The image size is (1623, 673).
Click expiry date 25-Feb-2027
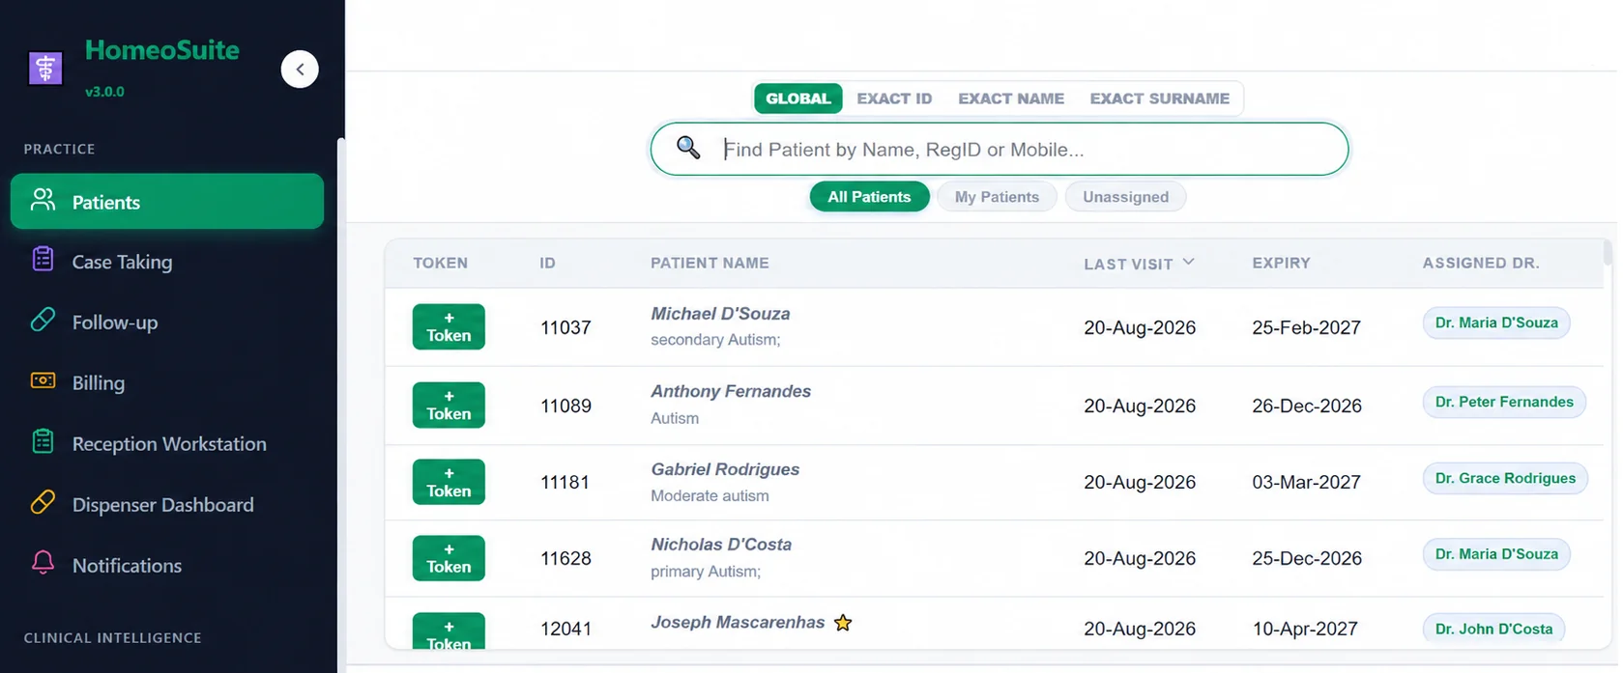(1306, 327)
